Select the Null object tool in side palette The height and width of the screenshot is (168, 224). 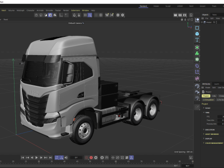197,20
